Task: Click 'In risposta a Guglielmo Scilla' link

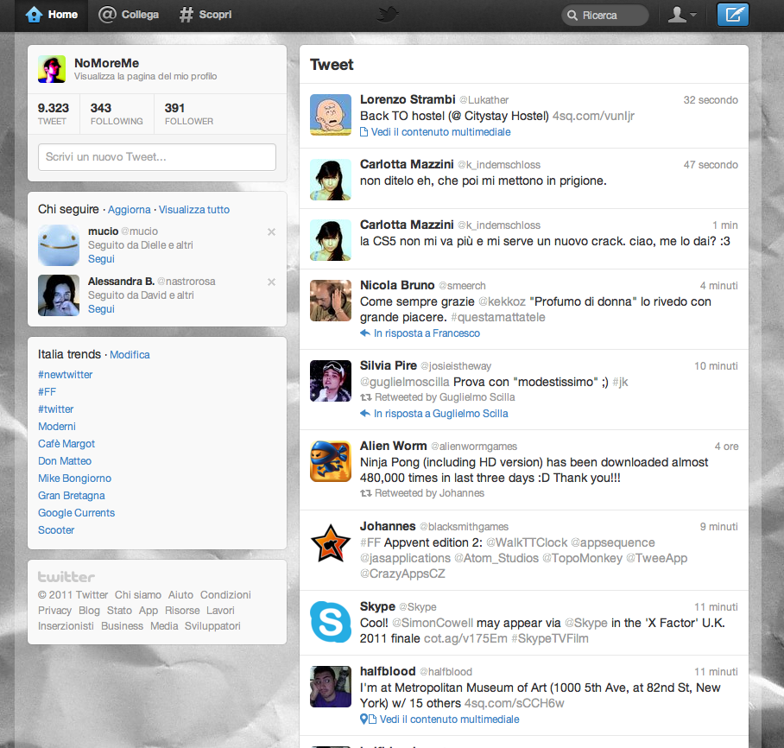Action: tap(440, 414)
